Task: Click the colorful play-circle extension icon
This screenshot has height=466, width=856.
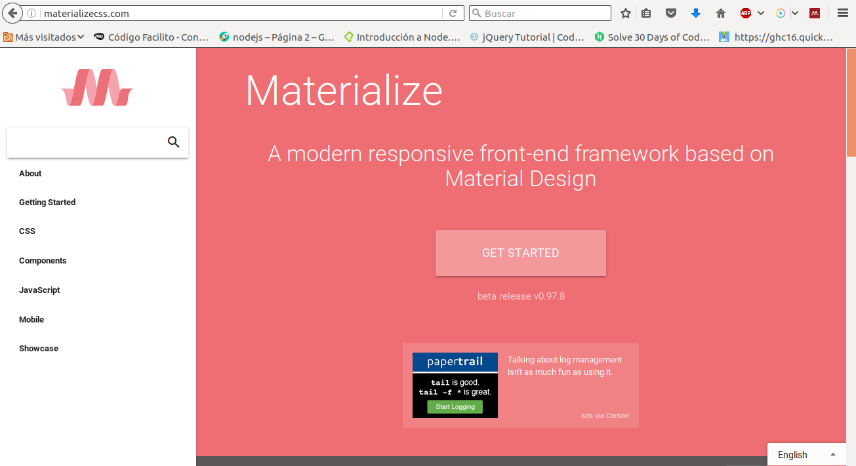Action: (781, 13)
